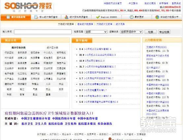Click the clock icon beside 最新更新
This screenshot has width=183, height=140.
(131, 17)
